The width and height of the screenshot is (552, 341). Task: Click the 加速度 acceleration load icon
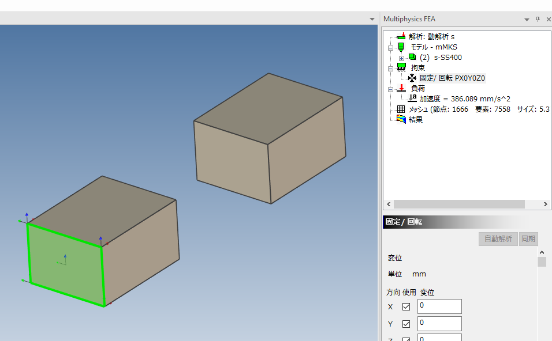[x=412, y=98]
